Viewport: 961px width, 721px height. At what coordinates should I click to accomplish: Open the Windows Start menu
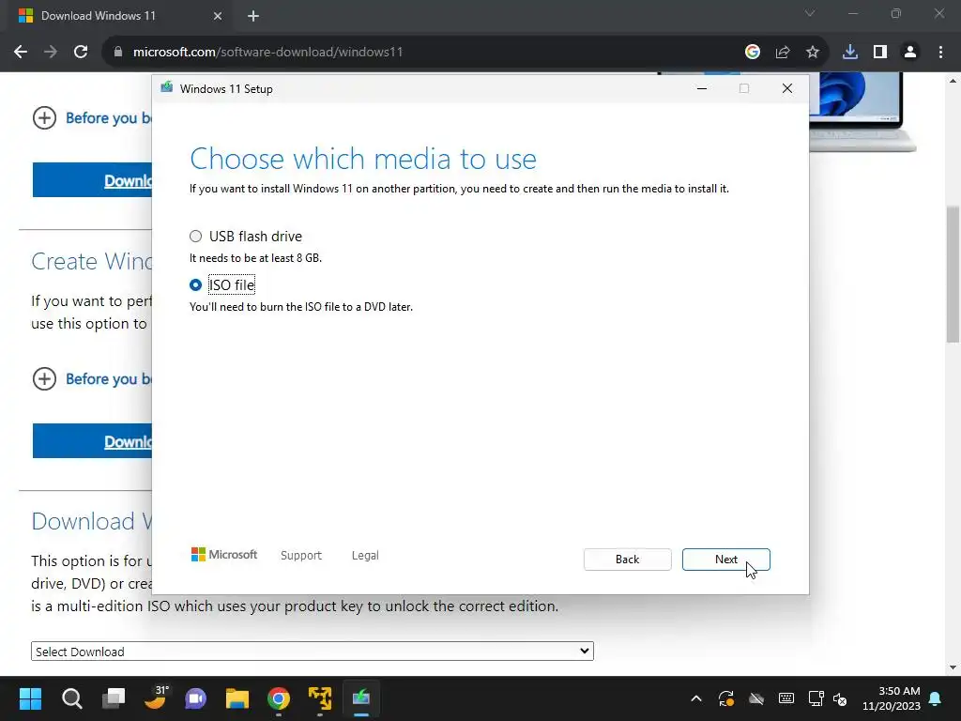click(30, 698)
